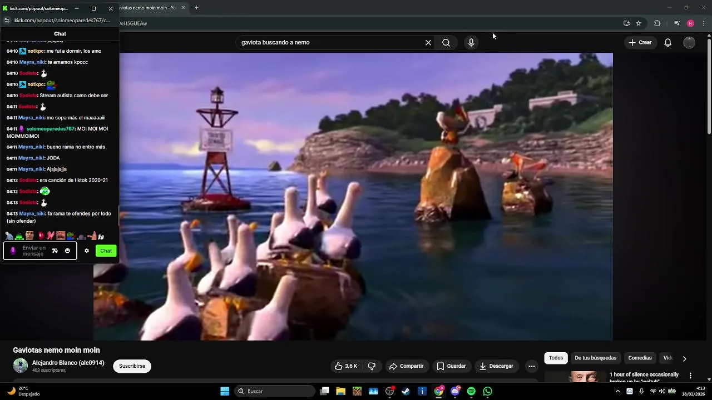The height and width of the screenshot is (400, 712).
Task: Download the video with Descargar
Action: click(496, 366)
